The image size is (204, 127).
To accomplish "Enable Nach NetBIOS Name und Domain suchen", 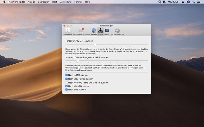I will 67,82.
